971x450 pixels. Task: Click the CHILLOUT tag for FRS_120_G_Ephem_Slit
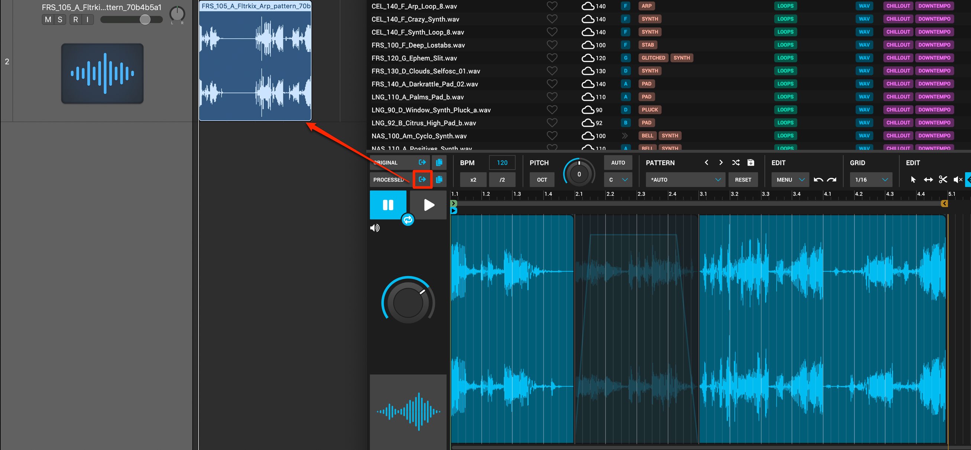[898, 58]
